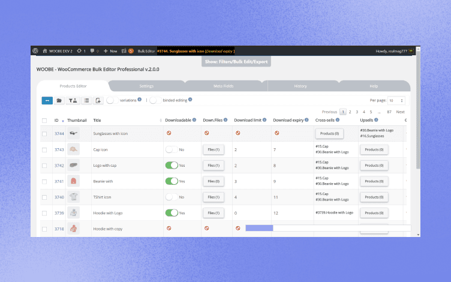The height and width of the screenshot is (282, 451).
Task: Toggle Downloadable switch for TShirt icon
Action: (172, 197)
